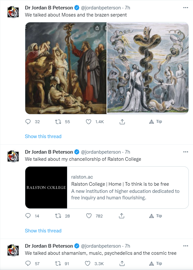This screenshot has height=270, width=193.
Task: Retweet the Ralston College chancellorship tweet
Action: click(x=58, y=216)
